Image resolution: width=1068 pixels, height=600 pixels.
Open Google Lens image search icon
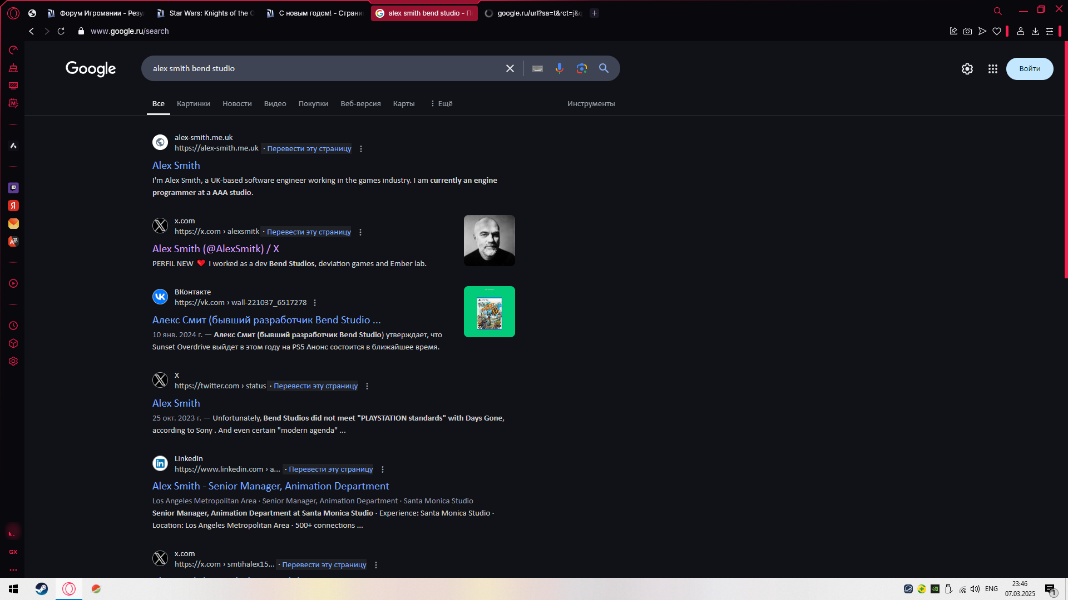click(582, 68)
